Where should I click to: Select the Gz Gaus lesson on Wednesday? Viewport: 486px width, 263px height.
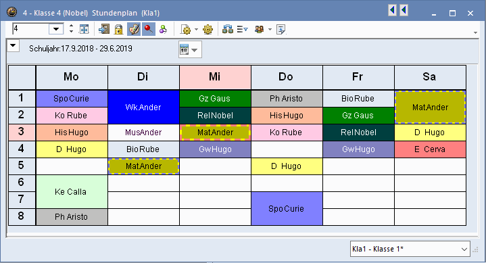215,99
